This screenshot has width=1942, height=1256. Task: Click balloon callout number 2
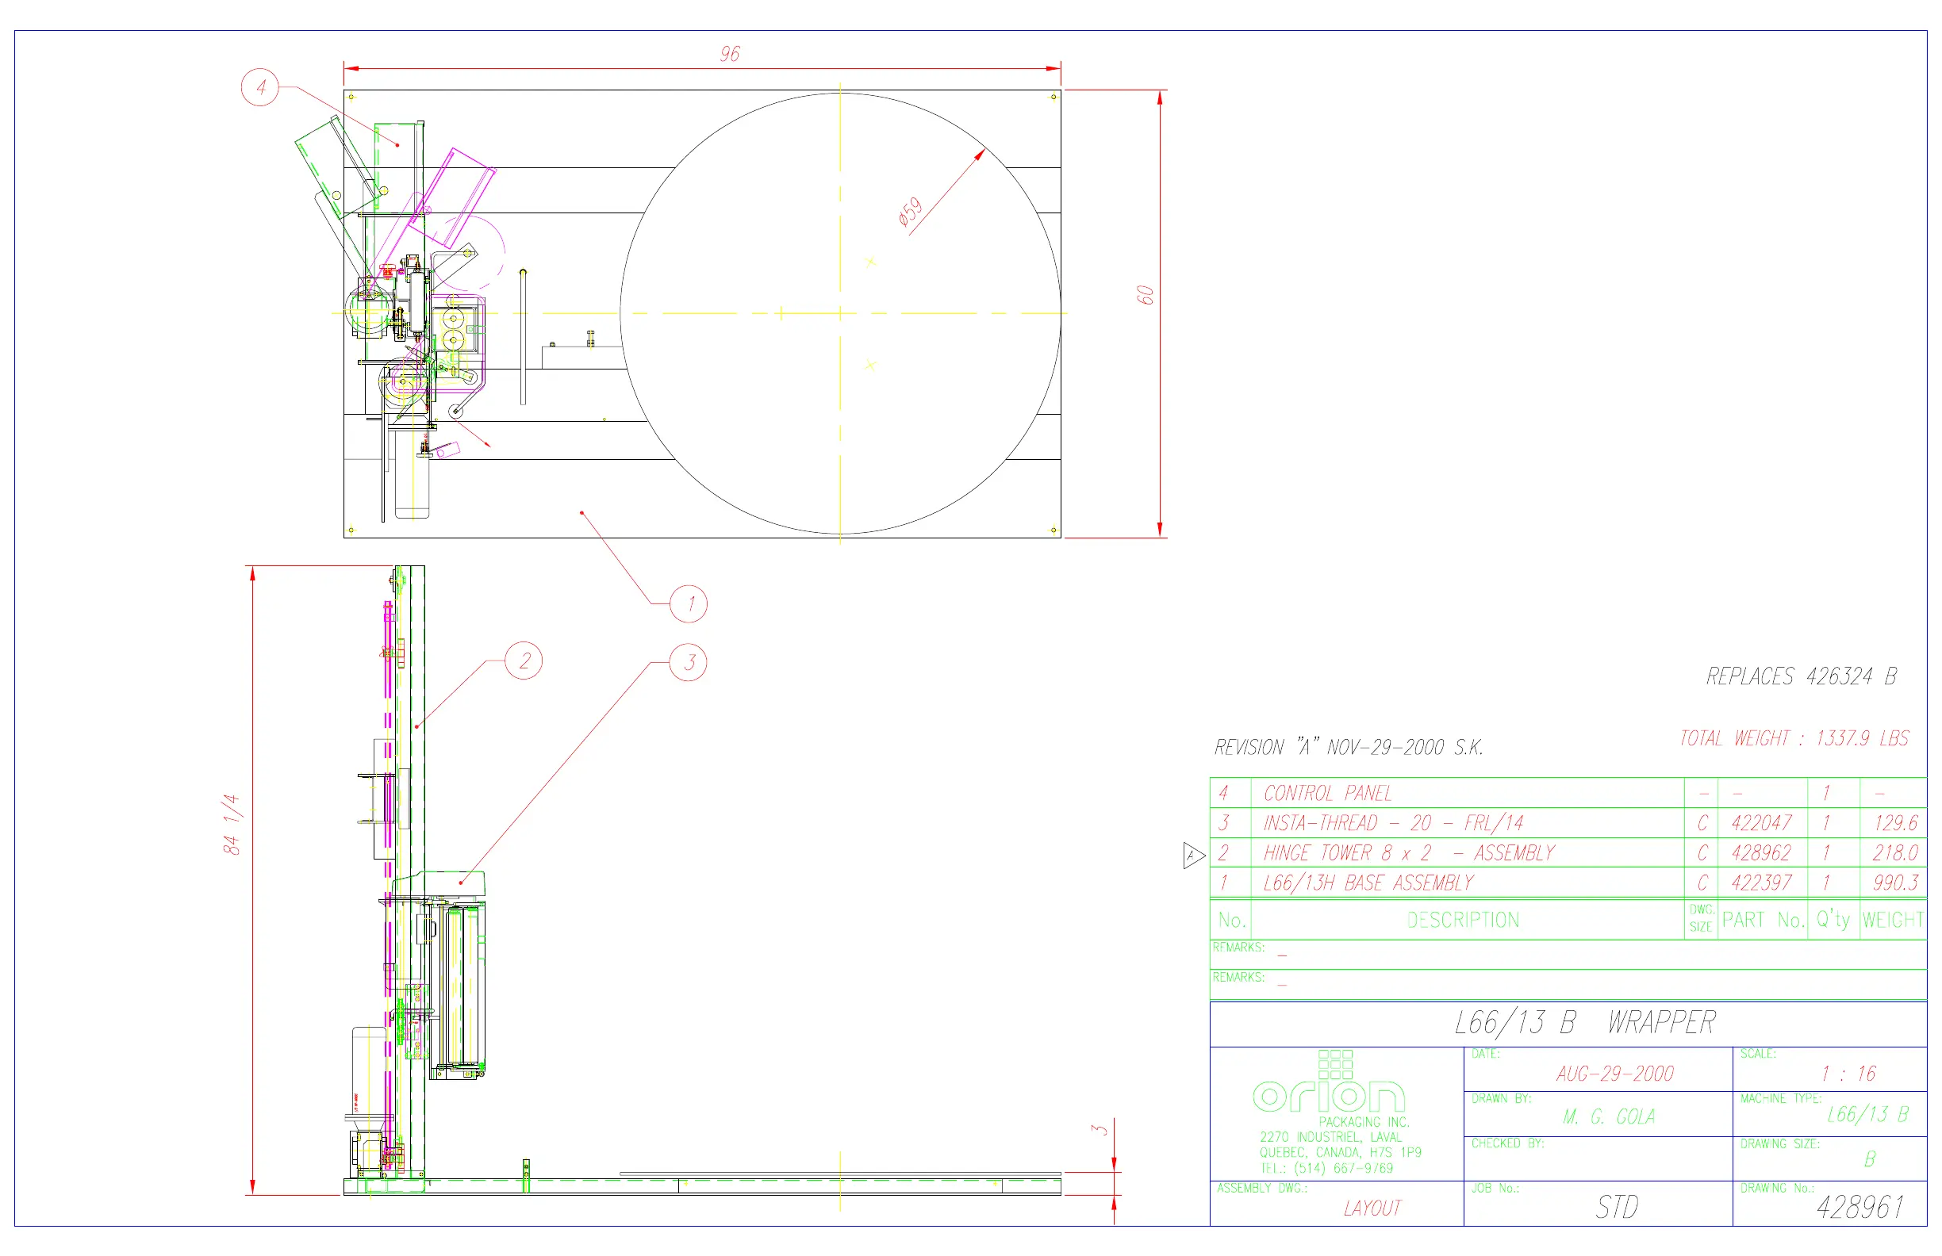tap(523, 661)
